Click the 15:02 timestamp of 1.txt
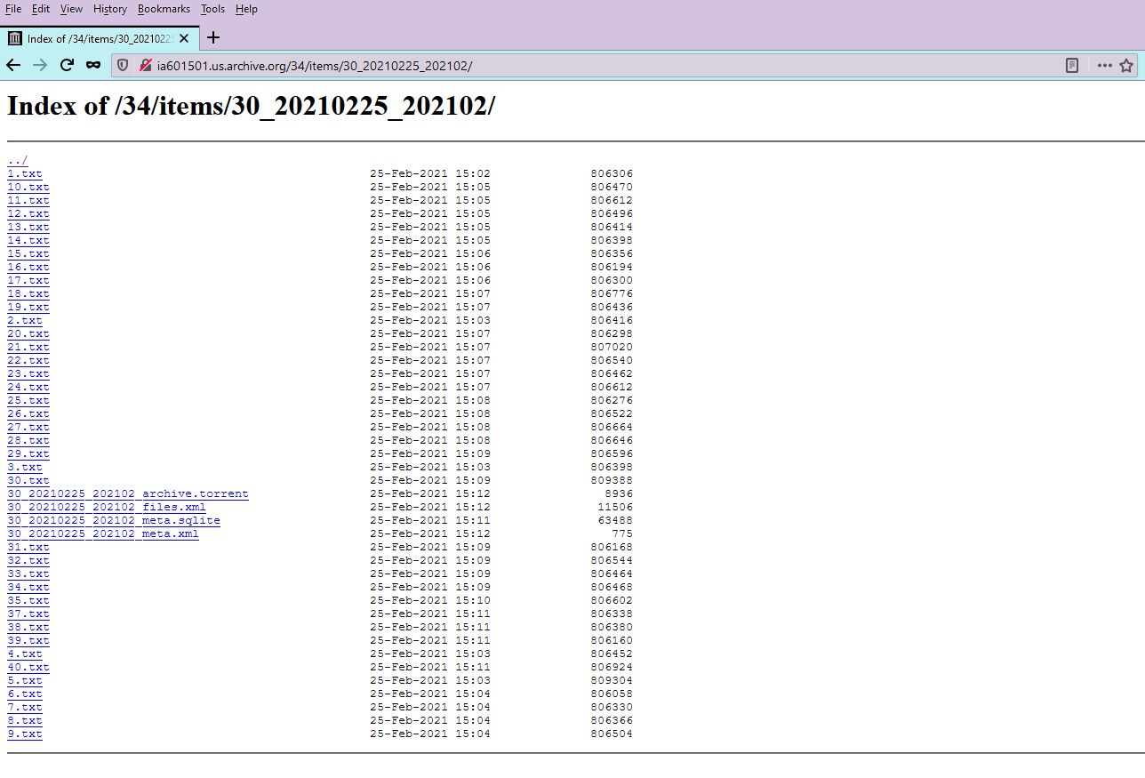The image size is (1145, 778). (473, 173)
